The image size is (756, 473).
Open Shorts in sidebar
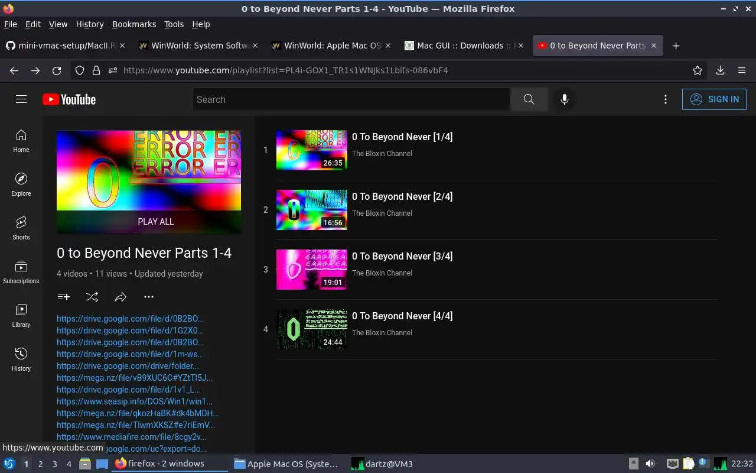[21, 229]
